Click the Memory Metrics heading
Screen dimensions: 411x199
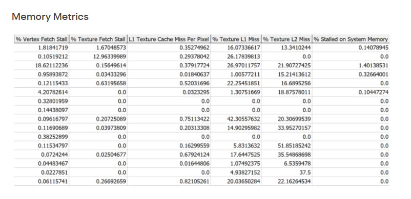50,17
